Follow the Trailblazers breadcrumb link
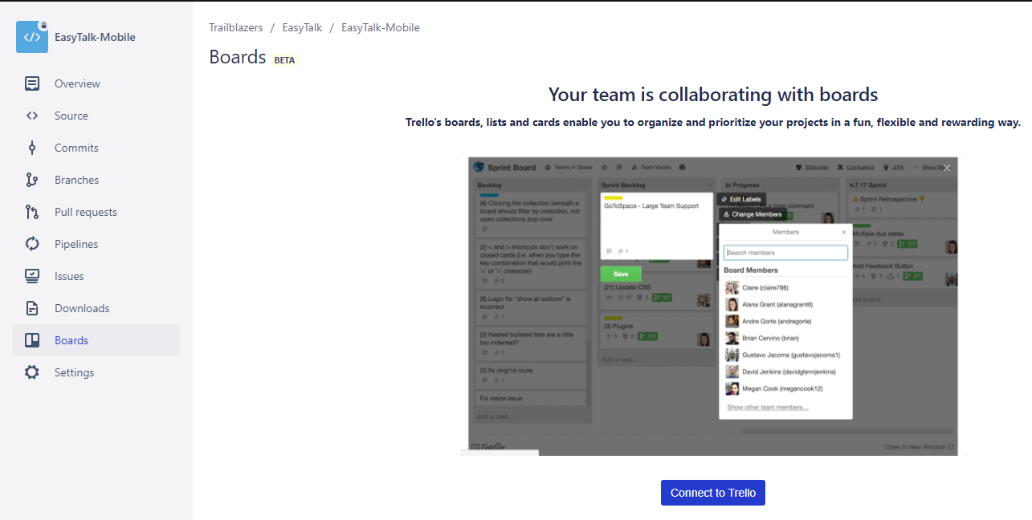1032x520 pixels. [x=236, y=27]
